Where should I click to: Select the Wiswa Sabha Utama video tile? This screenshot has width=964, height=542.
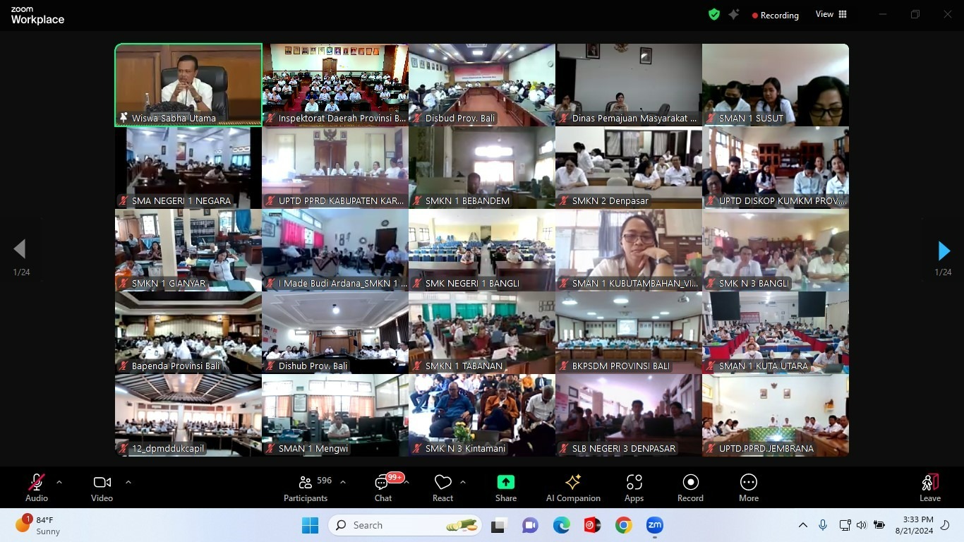point(188,85)
